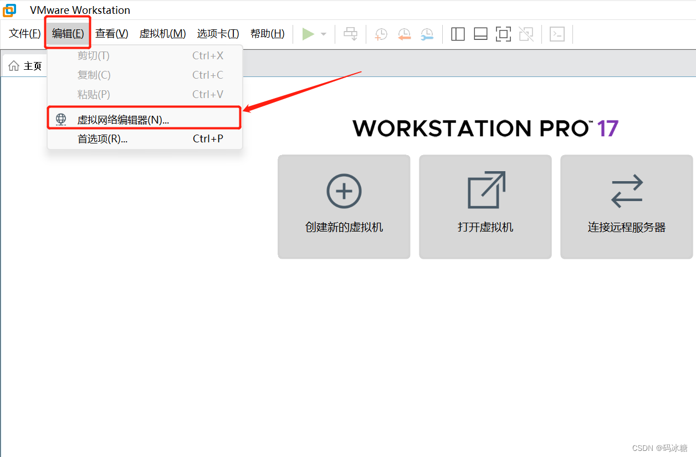696x457 pixels.
Task: Select 首选项(R)... menu entry
Action: 145,138
